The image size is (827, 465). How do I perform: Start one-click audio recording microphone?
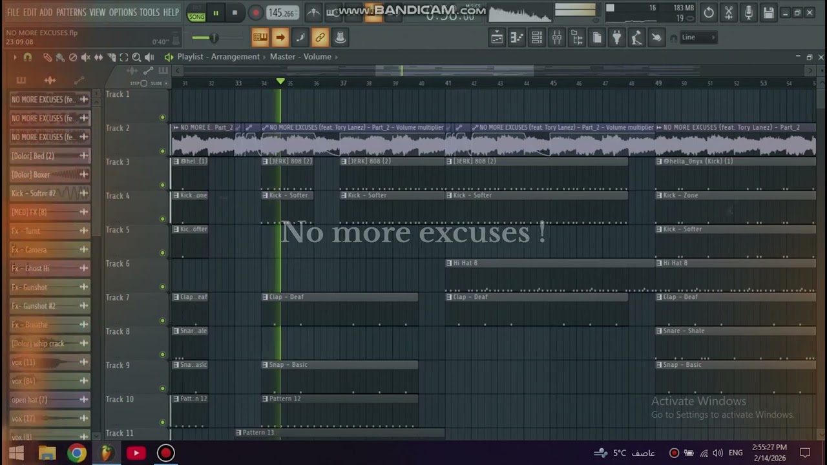click(x=749, y=12)
